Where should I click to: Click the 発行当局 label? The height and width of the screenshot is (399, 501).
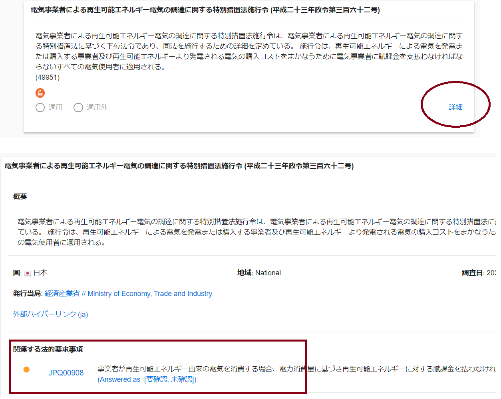tap(28, 294)
